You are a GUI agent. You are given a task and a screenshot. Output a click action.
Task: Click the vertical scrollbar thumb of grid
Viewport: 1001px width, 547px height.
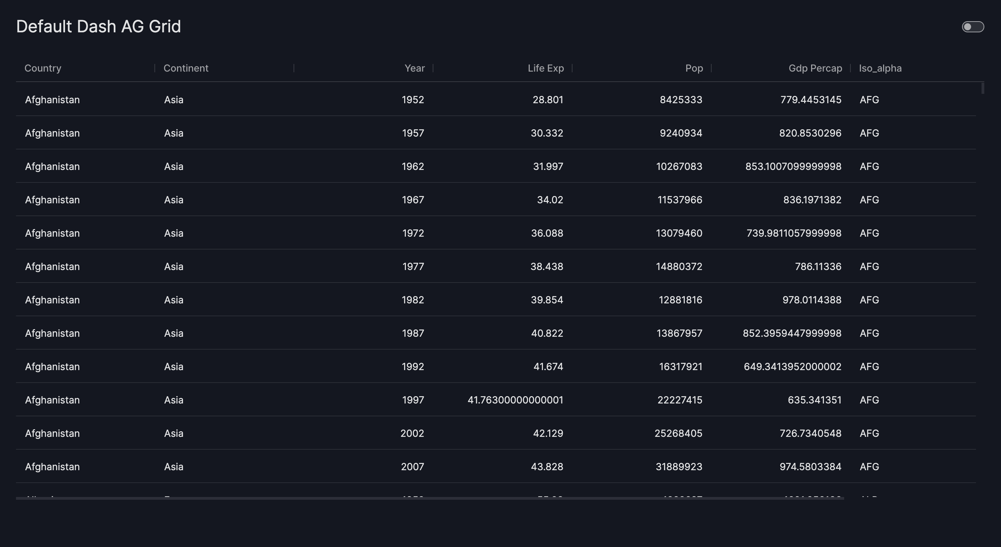click(982, 88)
